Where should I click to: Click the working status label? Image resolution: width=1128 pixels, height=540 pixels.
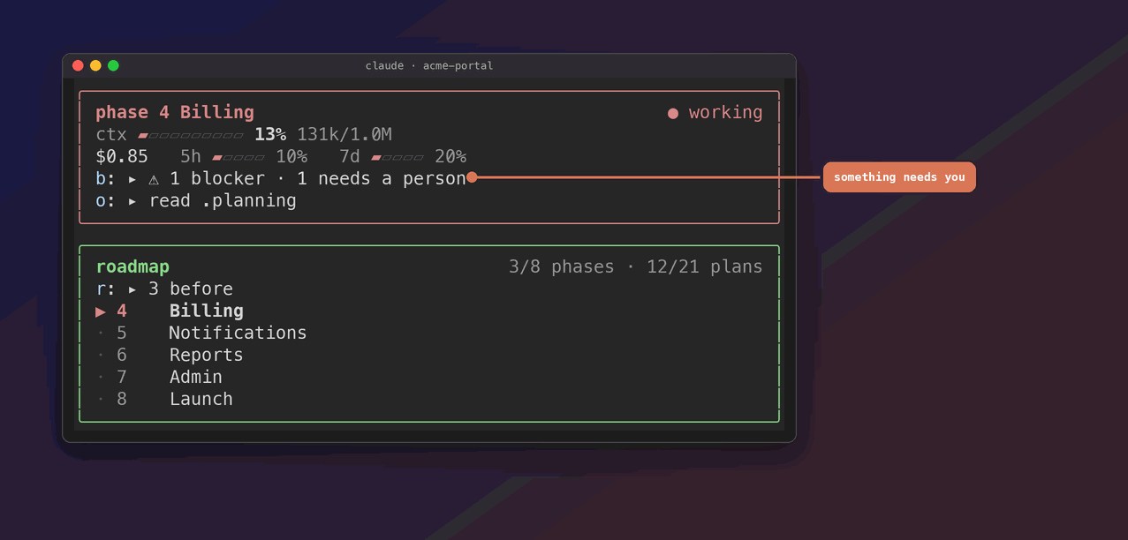pos(726,112)
